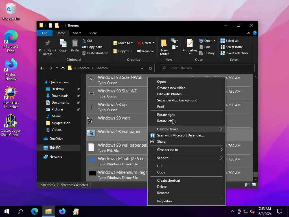Screen dimensions: 289x217
Task: Create a New folder from ribbon
Action: (x=164, y=47)
